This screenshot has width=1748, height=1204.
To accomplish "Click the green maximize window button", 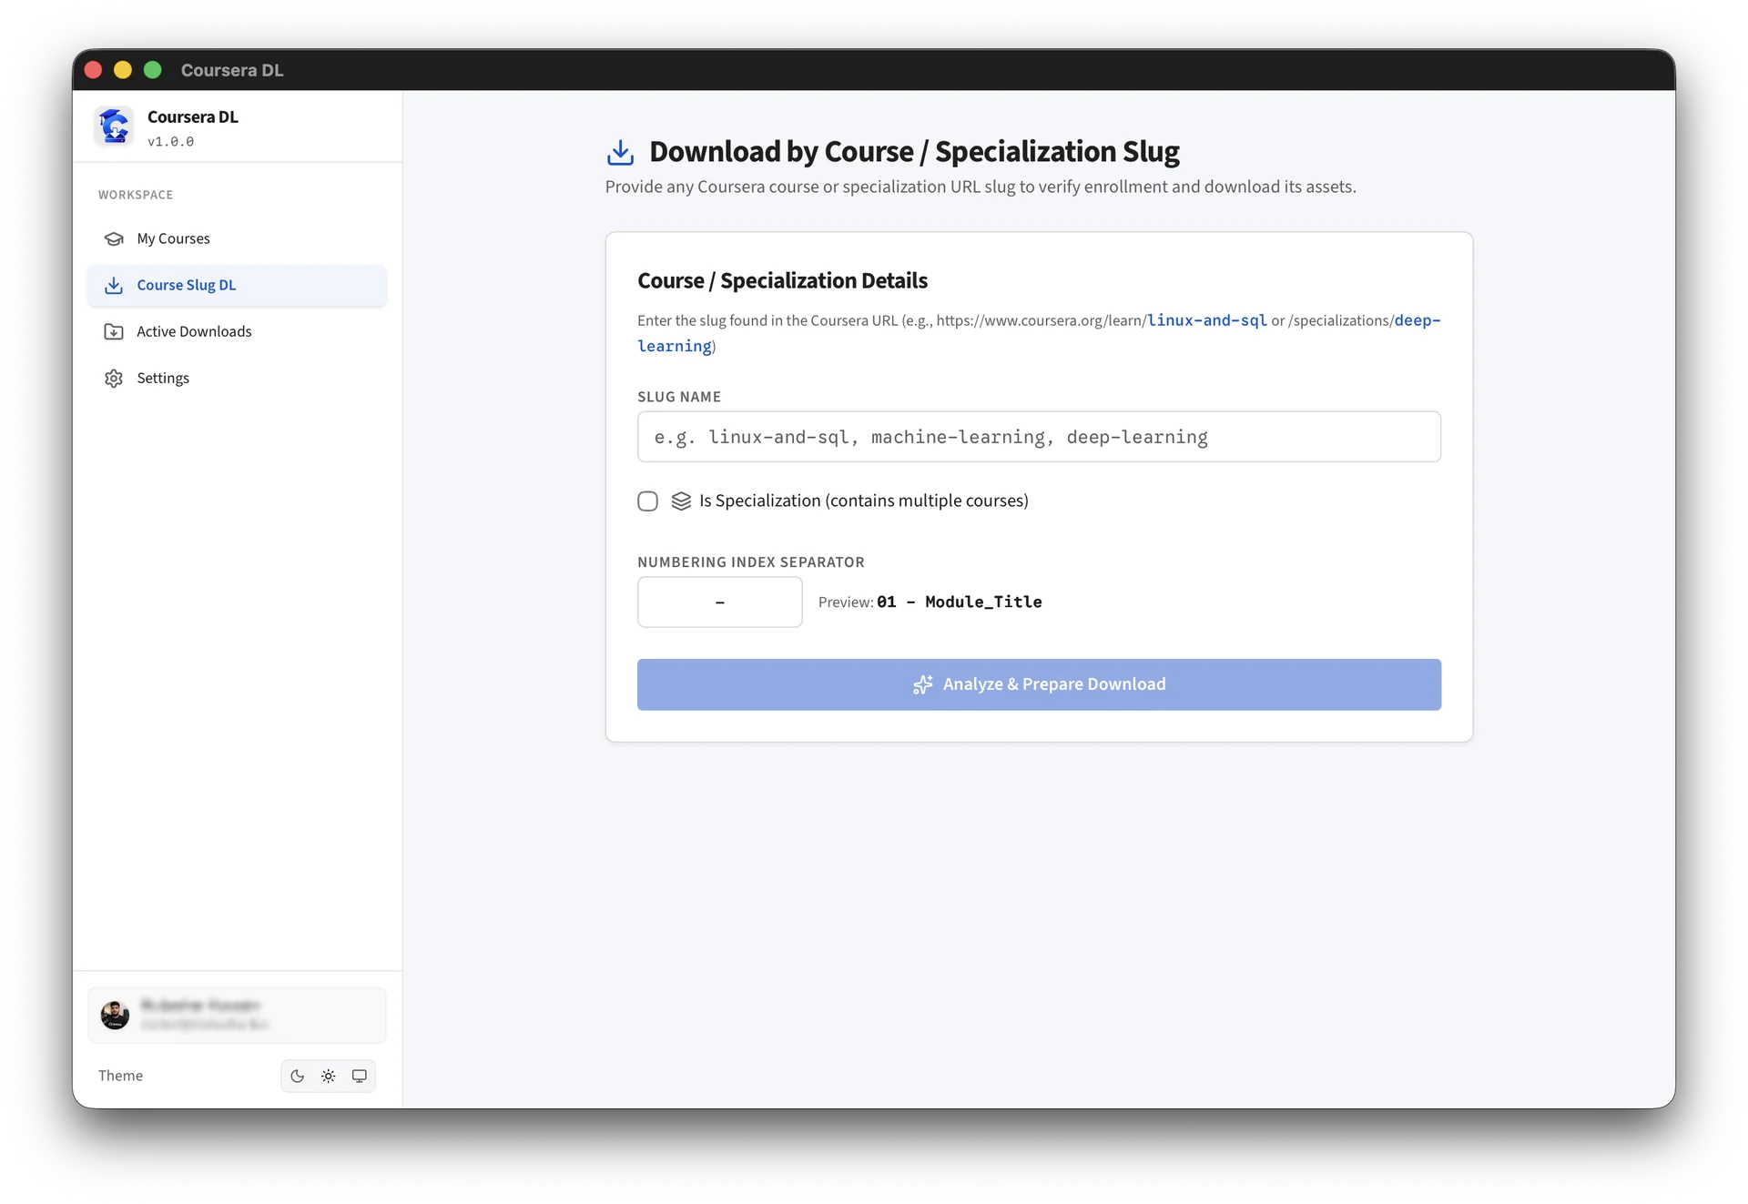I will [x=153, y=70].
